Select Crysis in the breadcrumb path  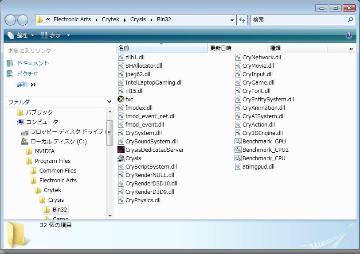pyautogui.click(x=138, y=19)
